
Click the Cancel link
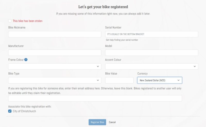point(112,122)
